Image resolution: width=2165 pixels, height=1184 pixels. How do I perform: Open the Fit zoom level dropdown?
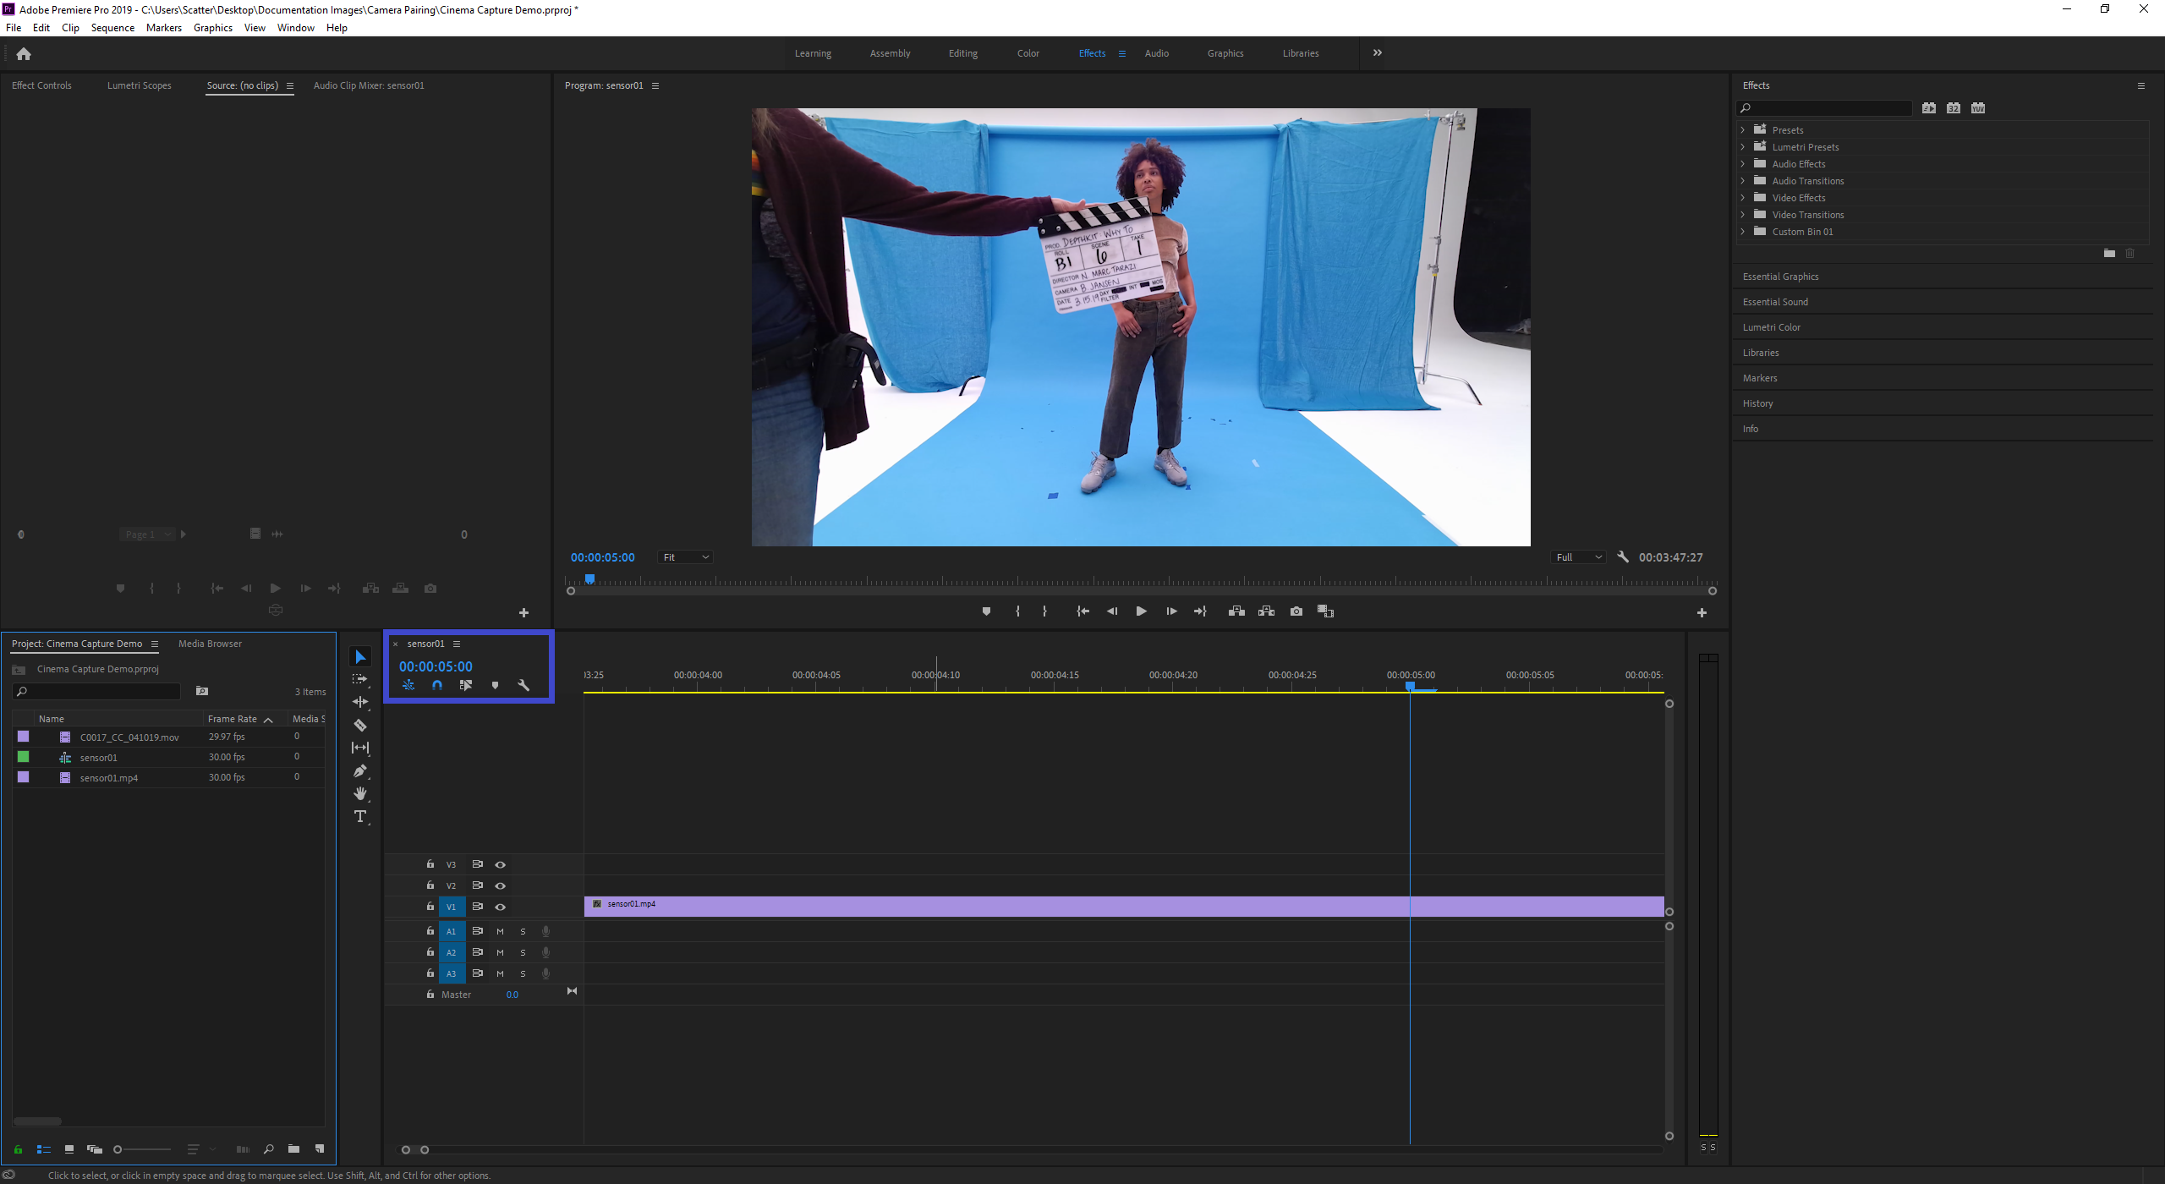pos(686,557)
